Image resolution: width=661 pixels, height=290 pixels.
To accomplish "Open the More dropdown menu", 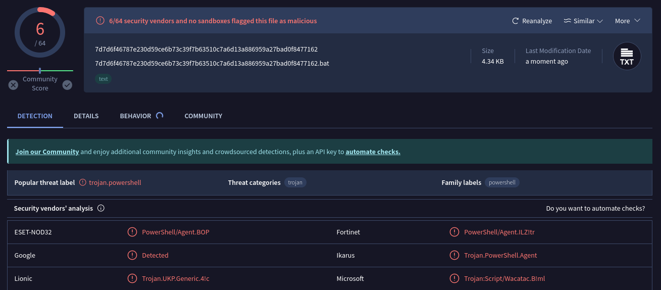I will click(x=627, y=21).
